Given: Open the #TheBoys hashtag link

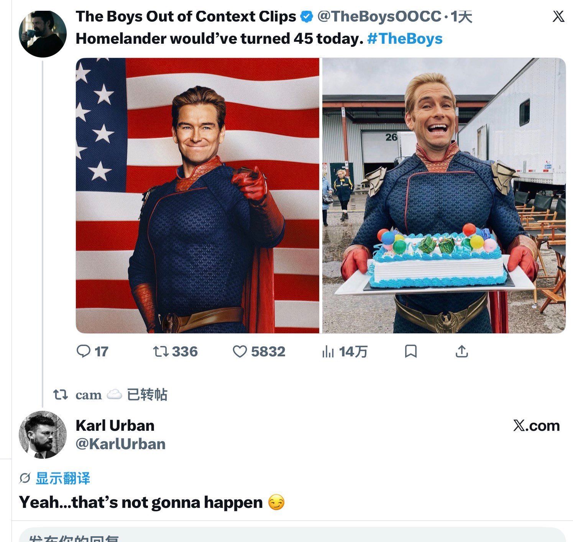Looking at the screenshot, I should point(405,39).
